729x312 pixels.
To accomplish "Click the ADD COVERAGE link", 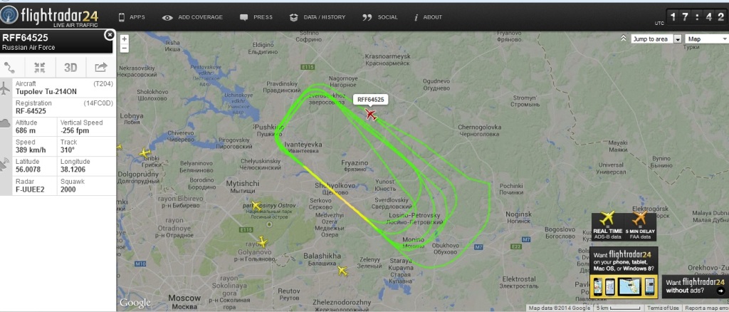I will click(192, 17).
